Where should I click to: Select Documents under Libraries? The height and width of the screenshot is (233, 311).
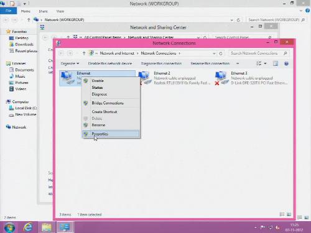tap(22, 70)
